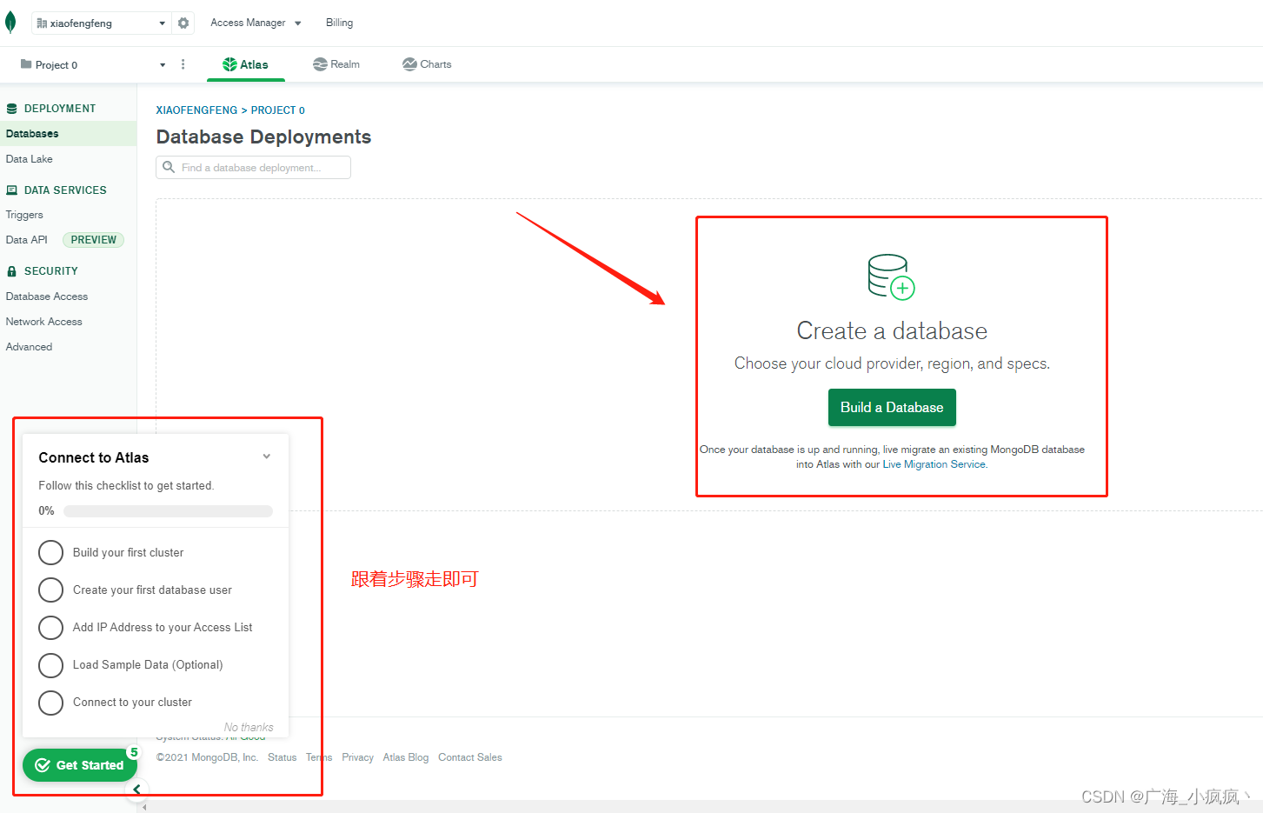1263x813 pixels.
Task: Select Databases in the sidebar
Action: 68,134
